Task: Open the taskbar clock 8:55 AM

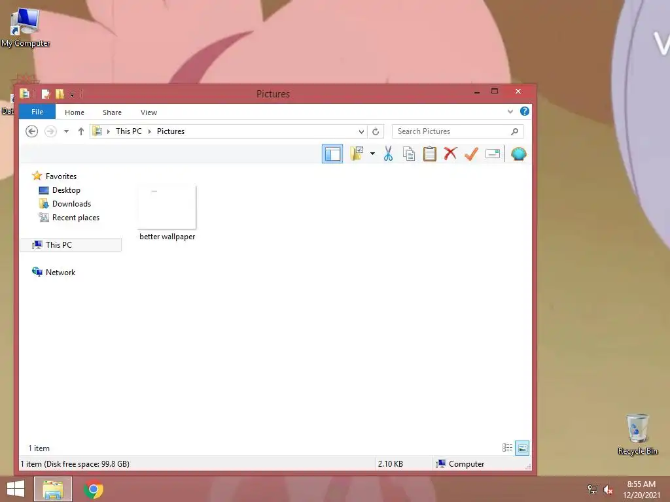Action: [x=641, y=484]
